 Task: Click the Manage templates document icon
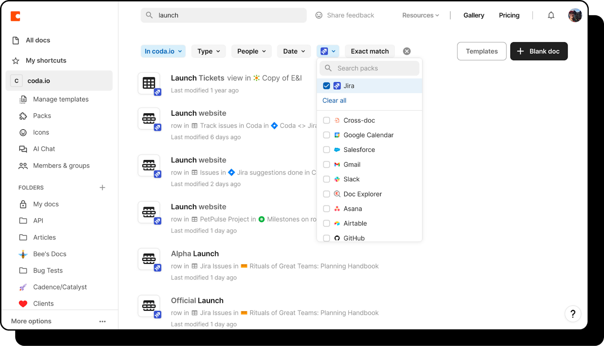(23, 100)
